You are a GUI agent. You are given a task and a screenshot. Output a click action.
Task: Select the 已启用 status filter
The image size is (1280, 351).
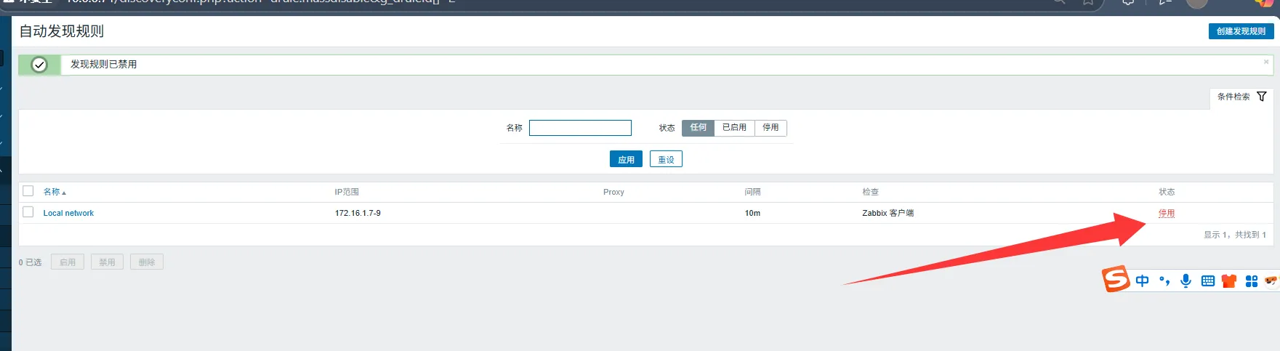pos(734,128)
